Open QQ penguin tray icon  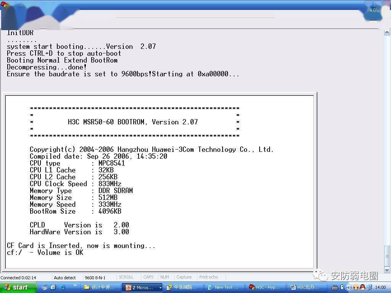pos(362,287)
